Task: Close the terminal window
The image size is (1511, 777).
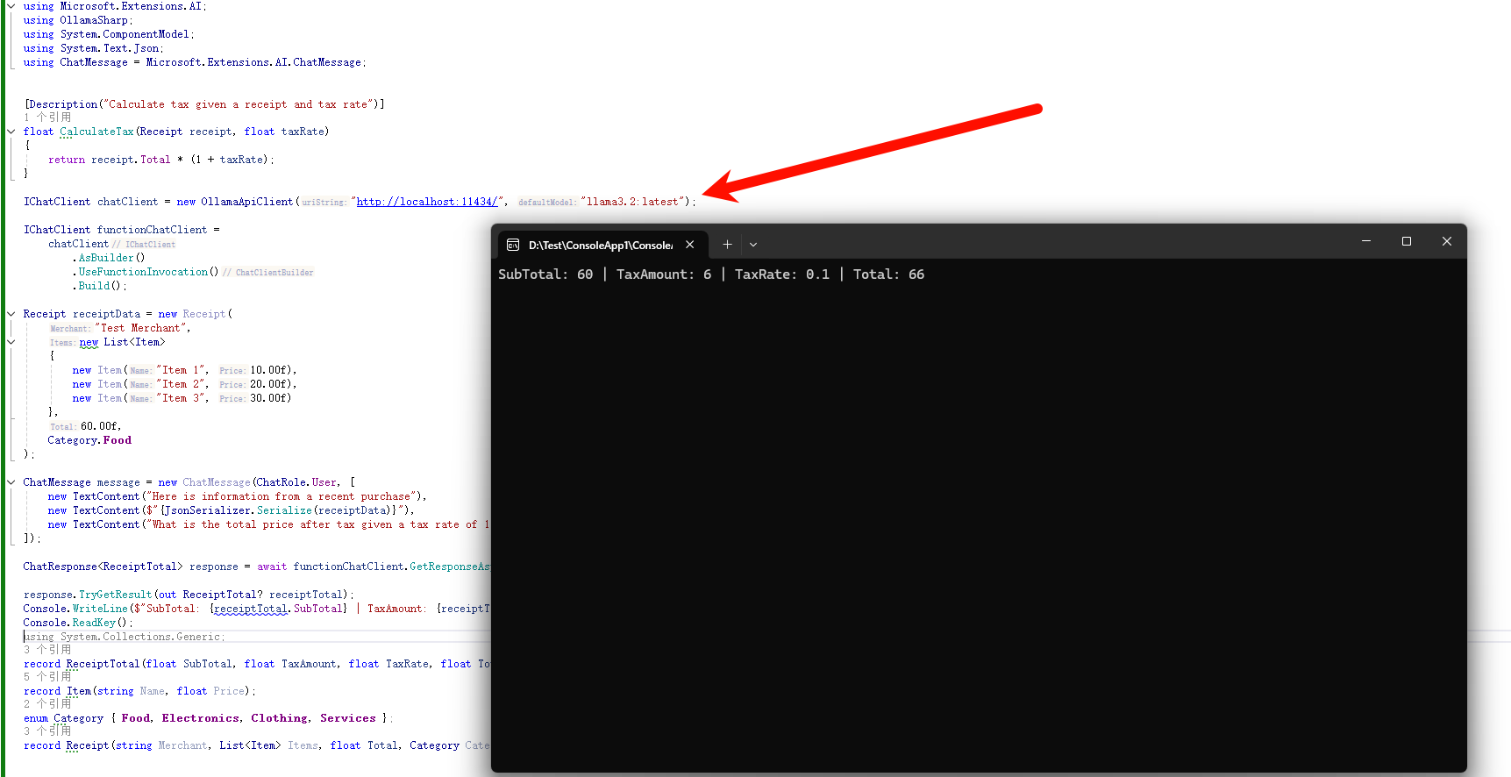Action: click(1447, 241)
